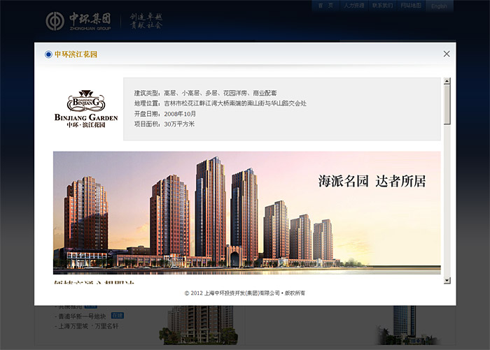Click the BINJIANG GARDEN wordmark text

point(86,117)
